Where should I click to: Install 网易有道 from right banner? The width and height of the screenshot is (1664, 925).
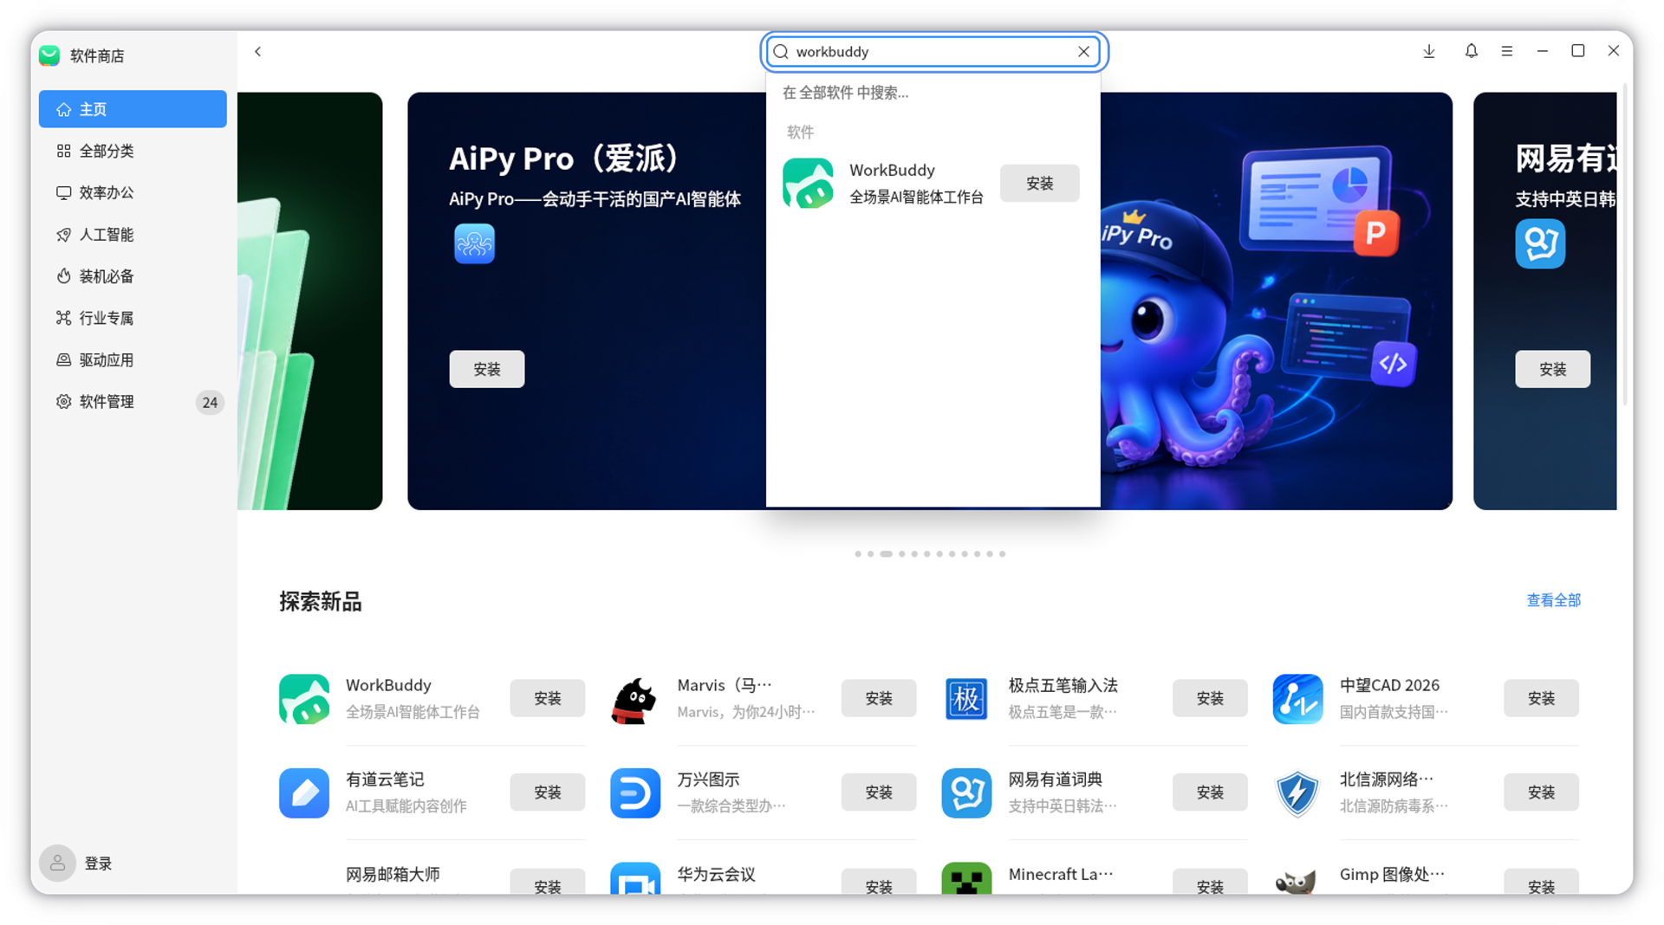coord(1552,369)
